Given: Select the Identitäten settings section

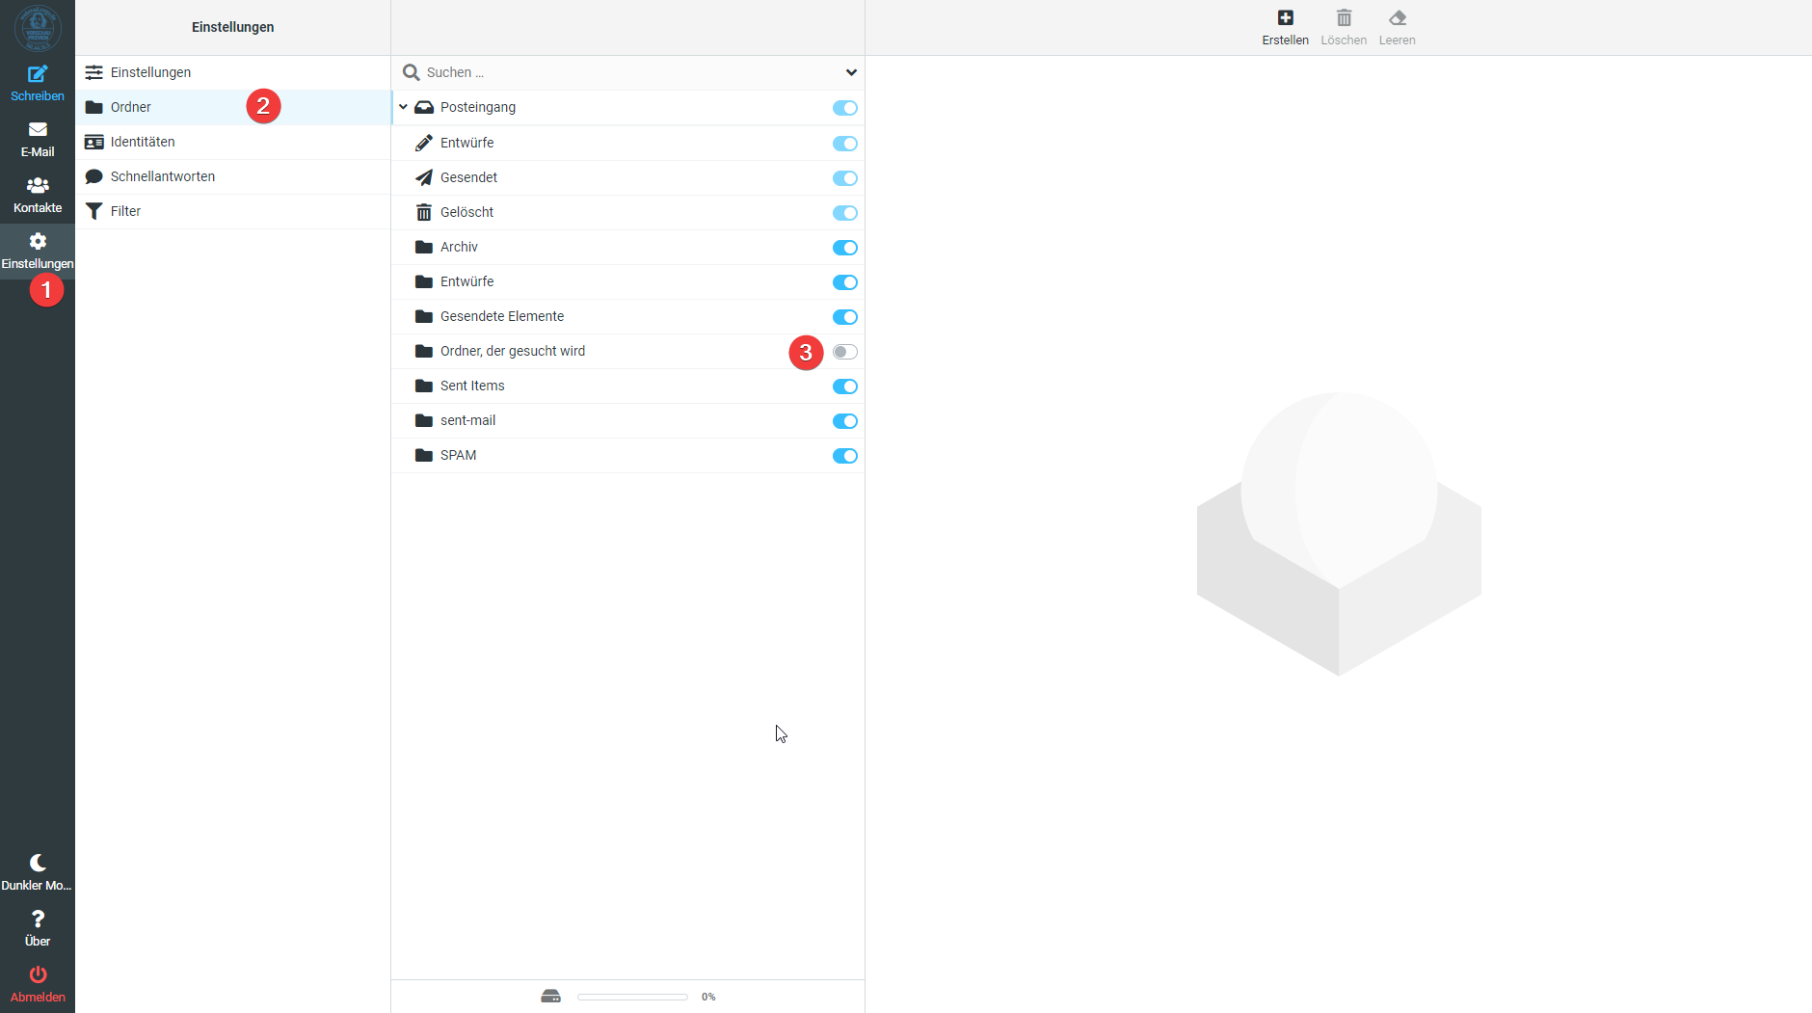Looking at the screenshot, I should pos(143,142).
